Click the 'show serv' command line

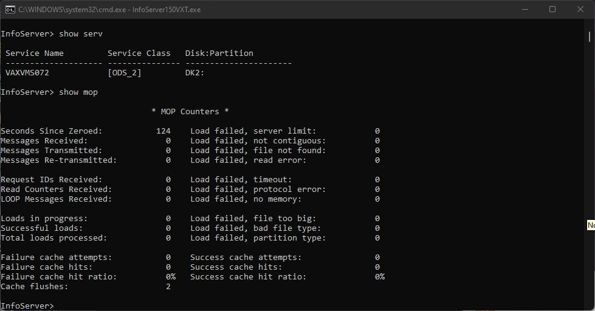click(x=52, y=34)
